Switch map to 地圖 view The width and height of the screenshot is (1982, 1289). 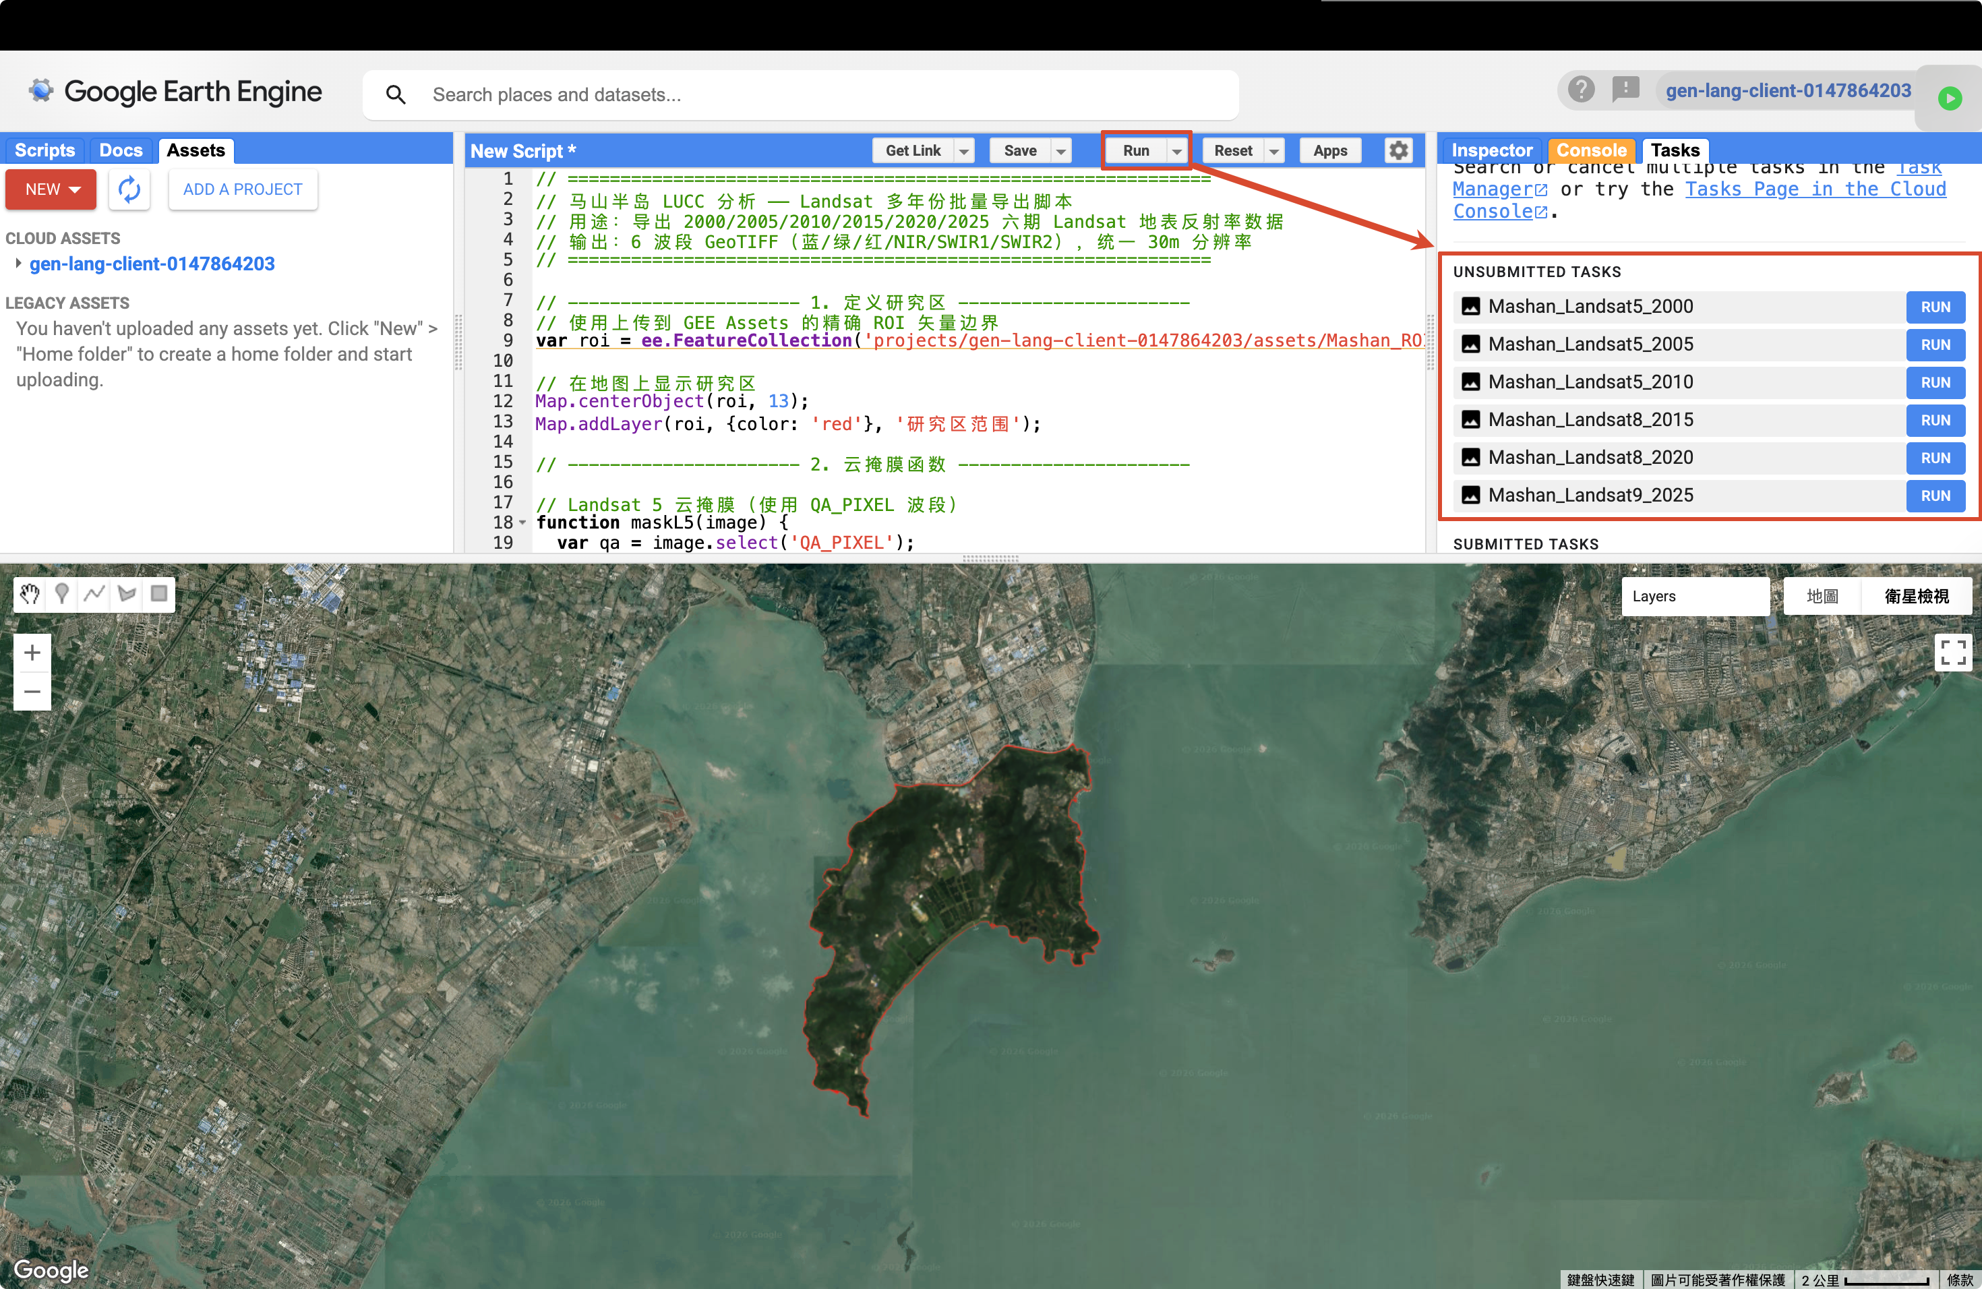(x=1822, y=596)
